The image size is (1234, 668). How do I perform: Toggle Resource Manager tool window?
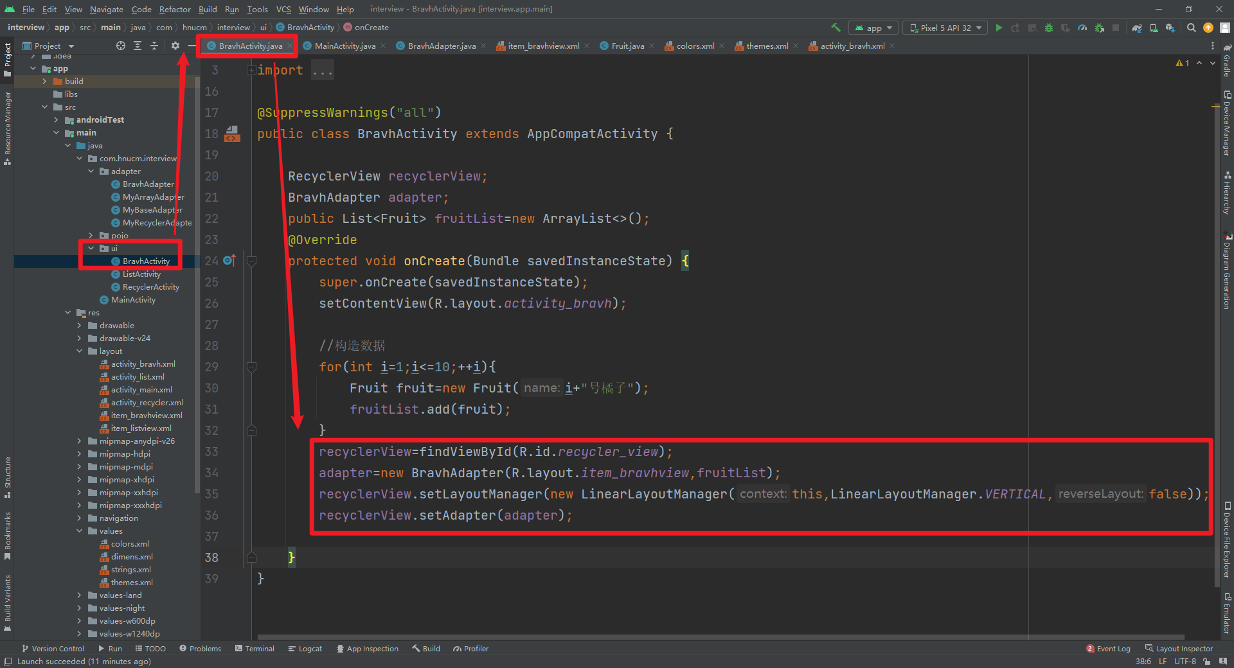[8, 128]
